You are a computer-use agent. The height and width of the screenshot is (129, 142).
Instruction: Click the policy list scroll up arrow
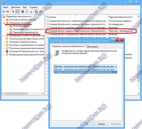(138, 17)
